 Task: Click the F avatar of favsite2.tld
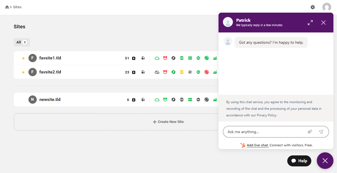(33, 72)
